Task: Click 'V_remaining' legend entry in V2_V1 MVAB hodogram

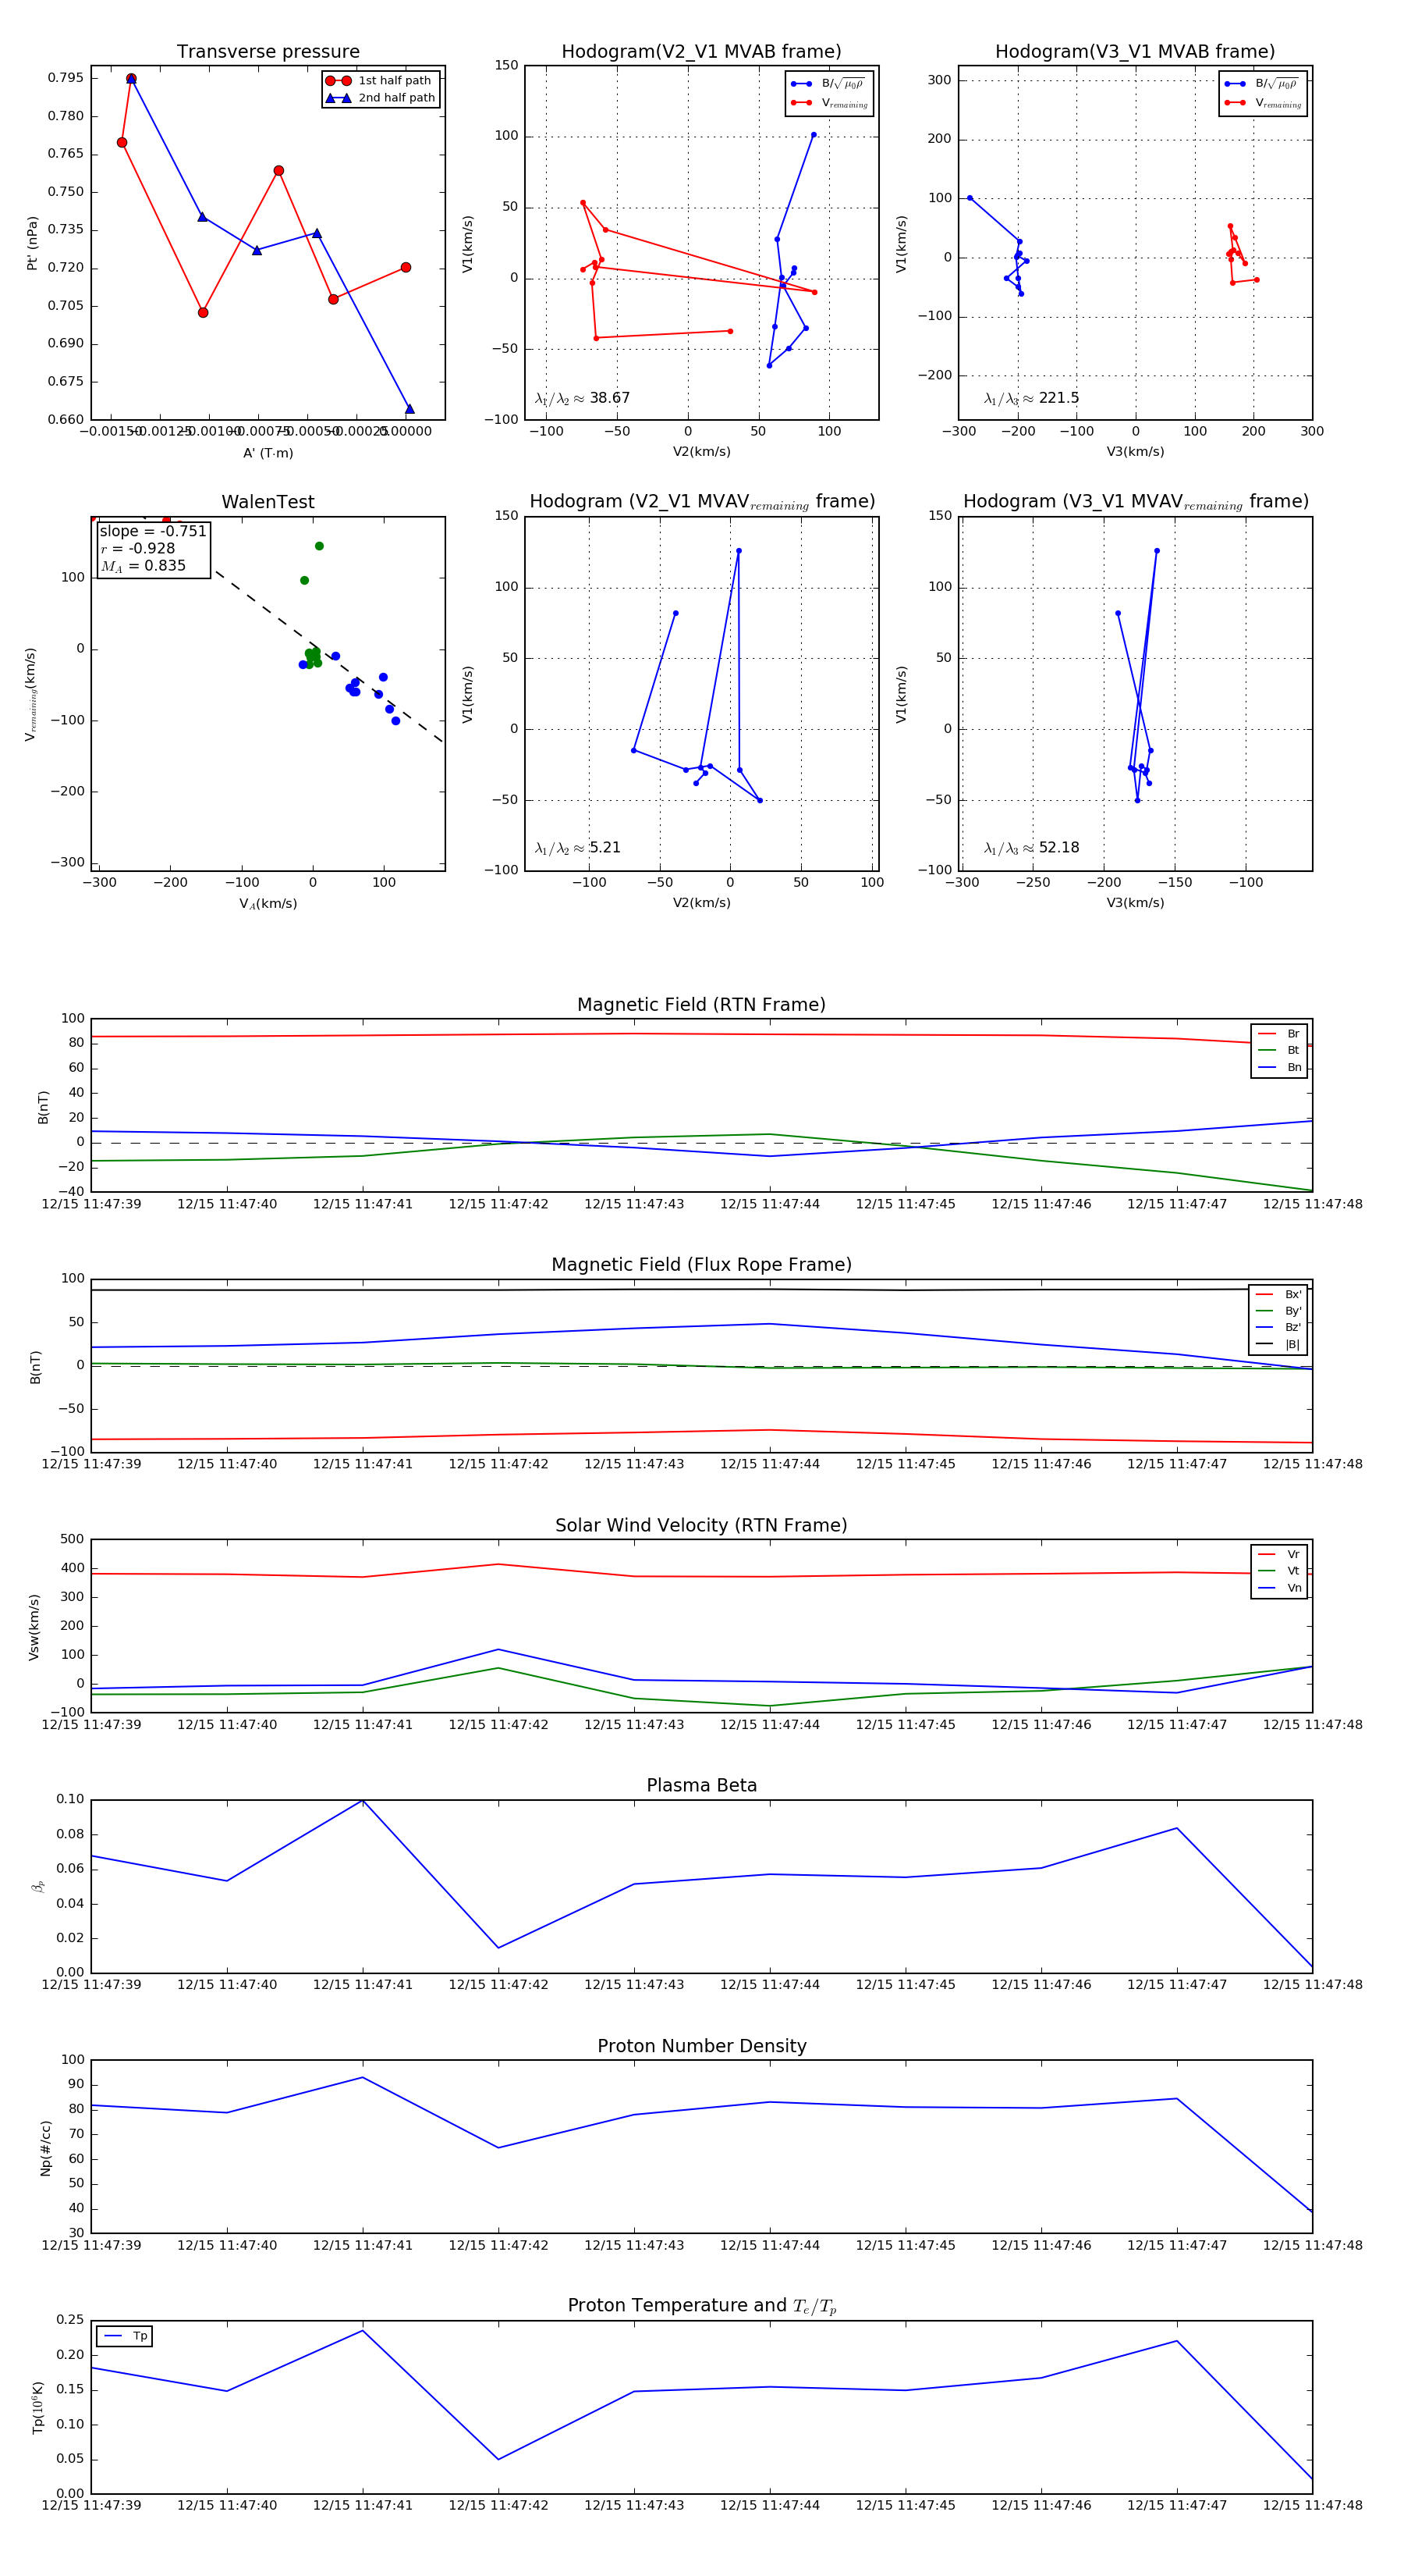Action: click(828, 103)
